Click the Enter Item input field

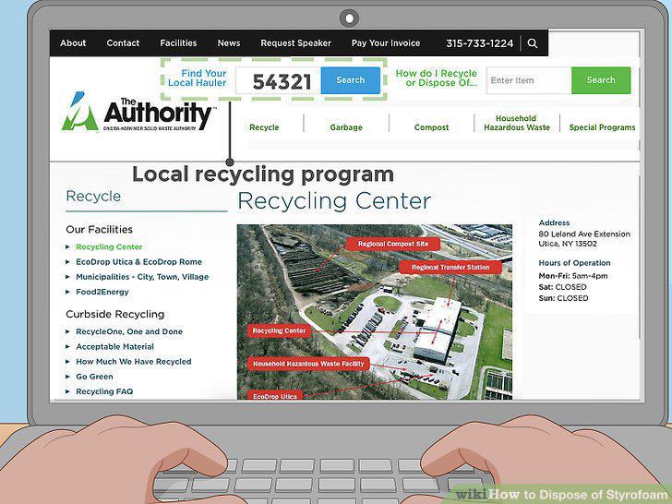(x=529, y=80)
